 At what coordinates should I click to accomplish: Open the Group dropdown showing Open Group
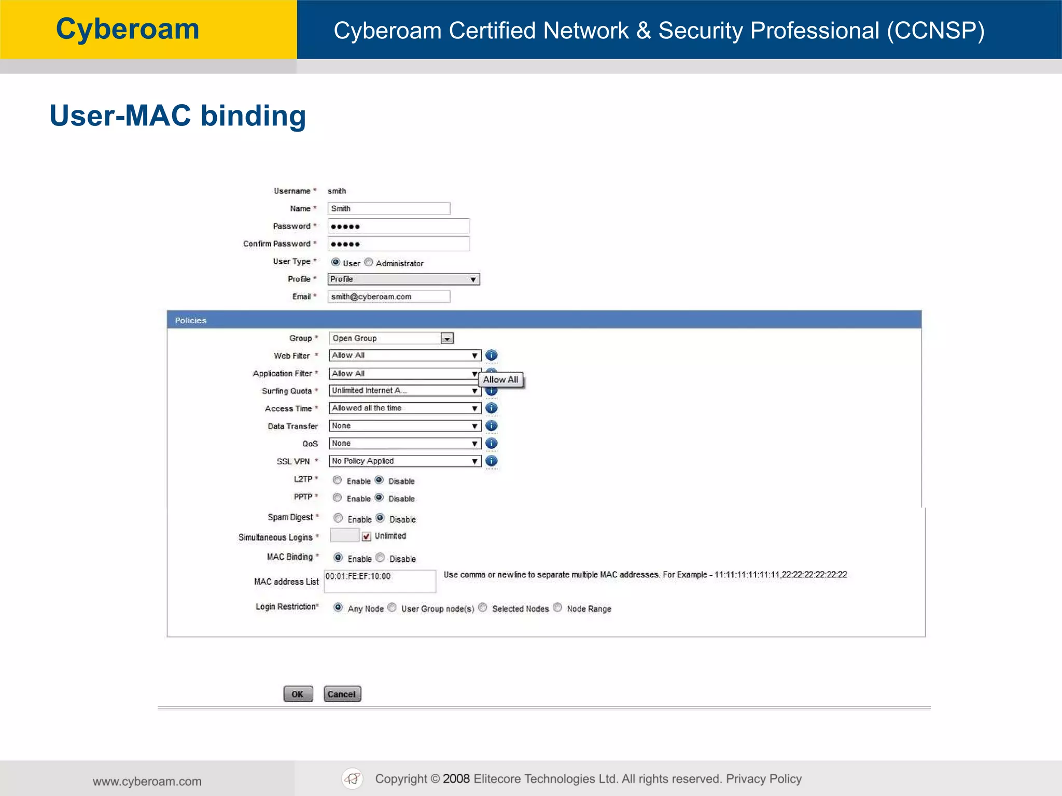(x=446, y=338)
